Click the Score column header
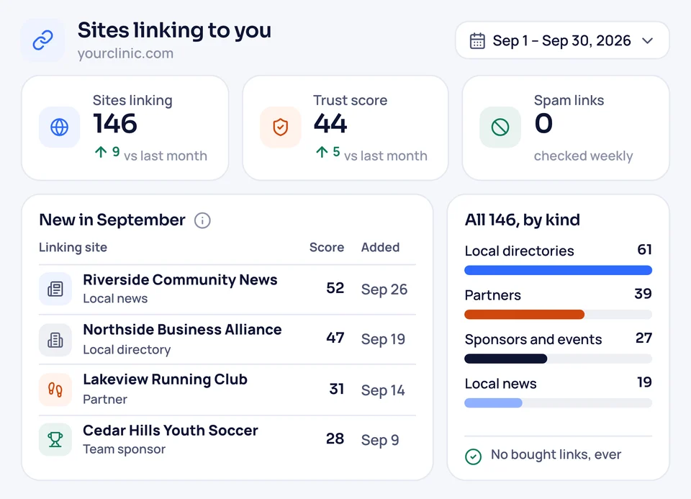691x499 pixels. pyautogui.click(x=327, y=247)
